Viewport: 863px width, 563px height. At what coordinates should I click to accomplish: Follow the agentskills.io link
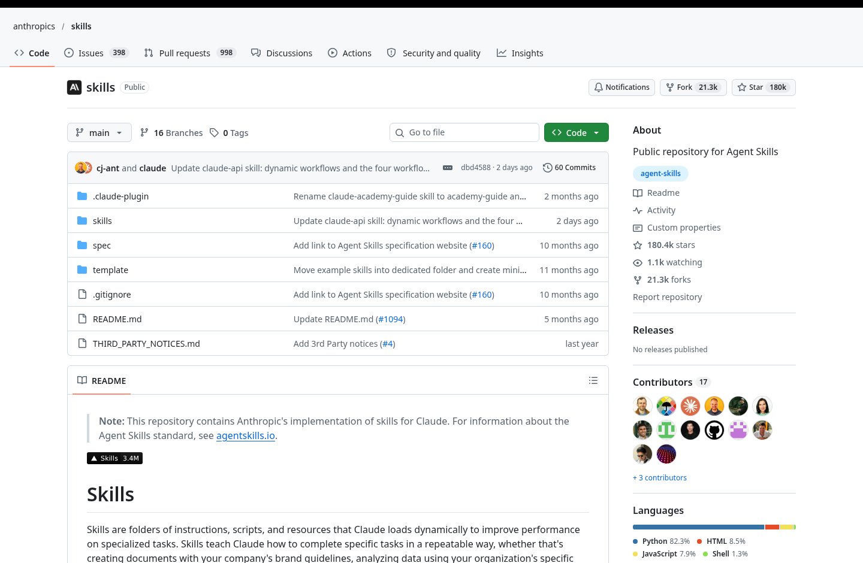pyautogui.click(x=246, y=435)
